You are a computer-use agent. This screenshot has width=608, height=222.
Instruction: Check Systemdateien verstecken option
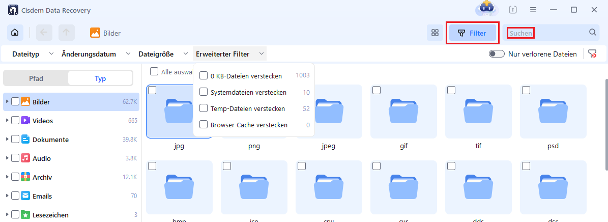click(203, 92)
